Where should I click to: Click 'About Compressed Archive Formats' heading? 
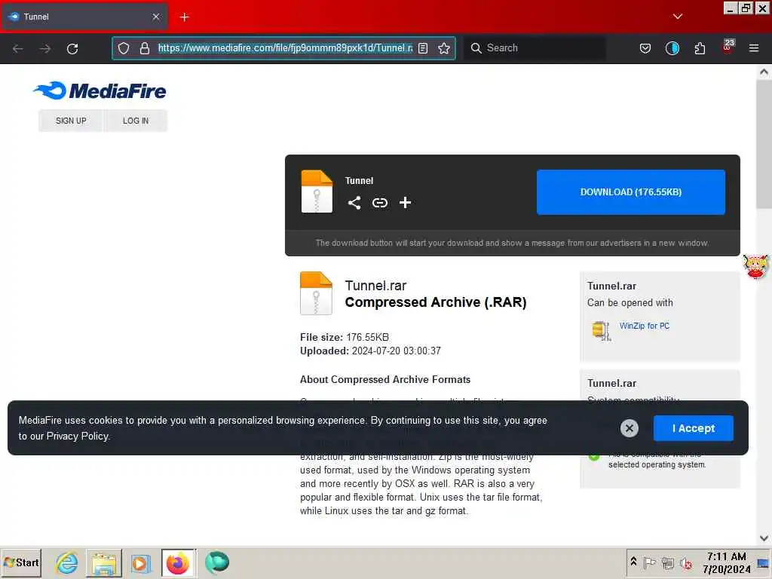tap(385, 380)
